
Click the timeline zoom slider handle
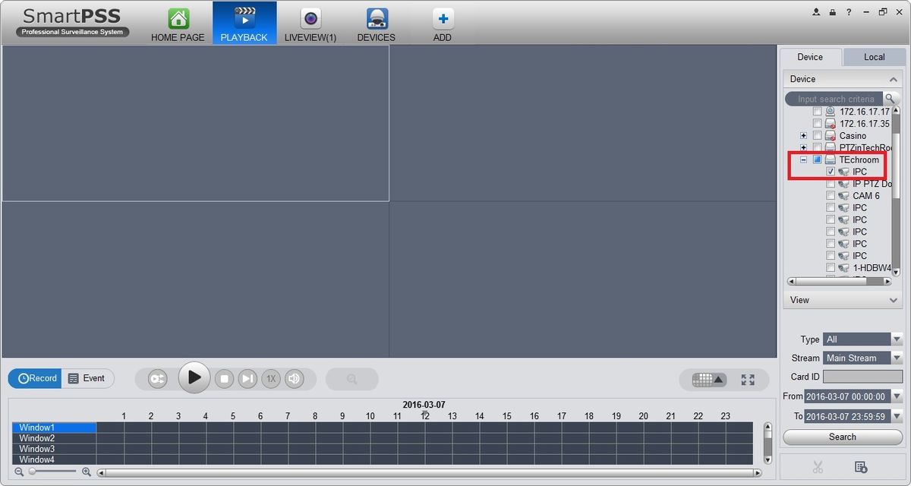pyautogui.click(x=32, y=472)
